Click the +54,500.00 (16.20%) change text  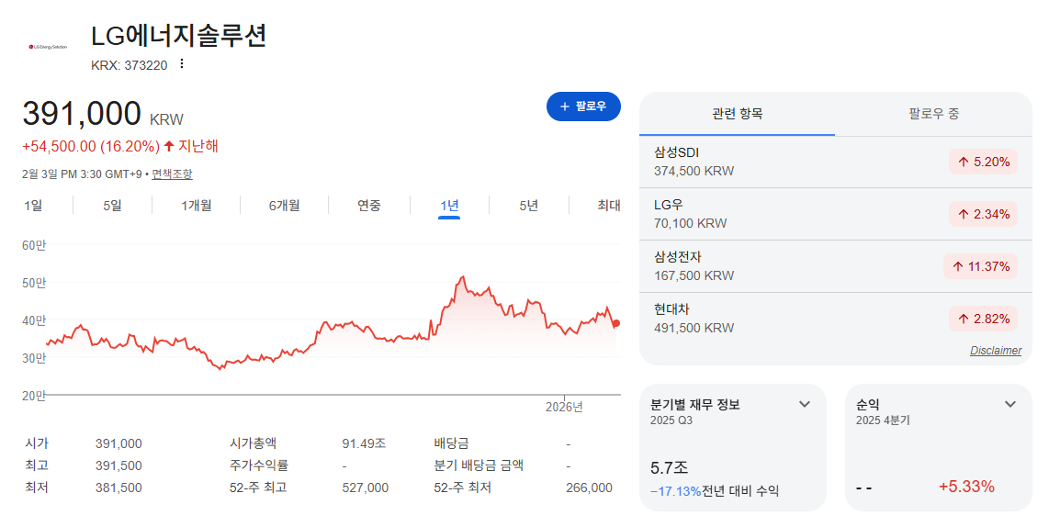[x=91, y=147]
